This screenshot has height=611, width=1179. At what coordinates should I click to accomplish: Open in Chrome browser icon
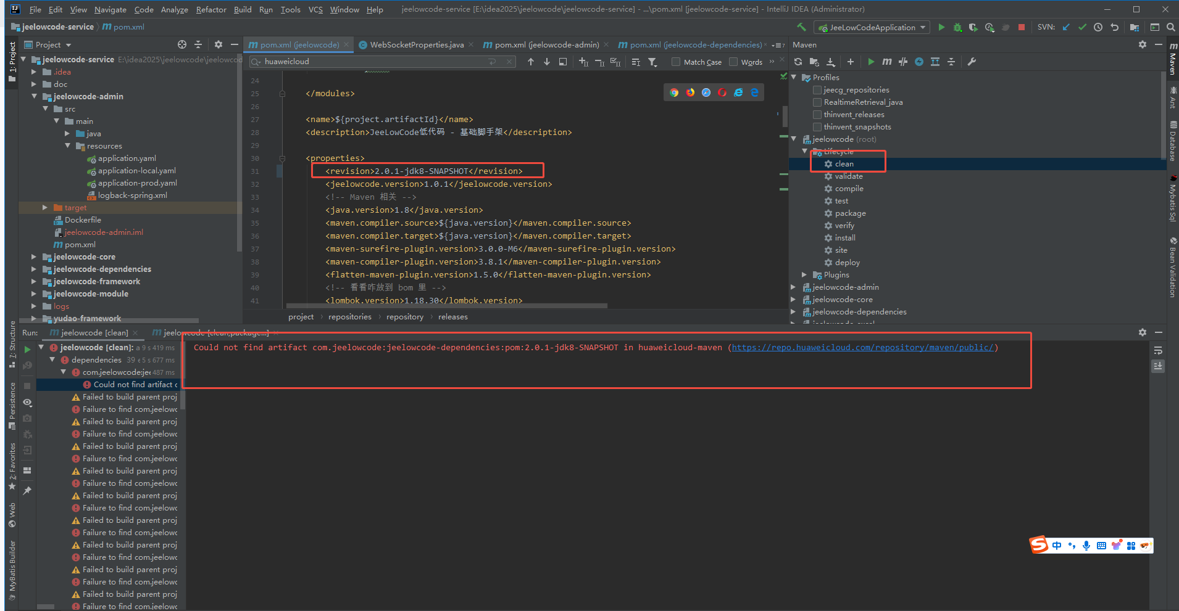coord(674,92)
